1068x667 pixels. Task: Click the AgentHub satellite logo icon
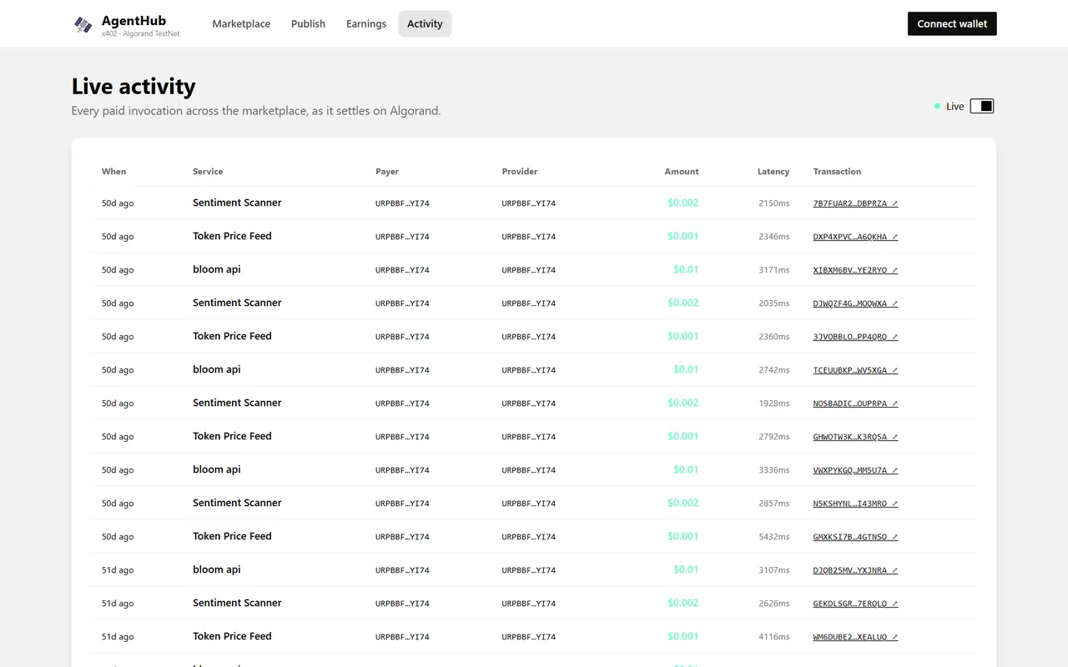[83, 24]
